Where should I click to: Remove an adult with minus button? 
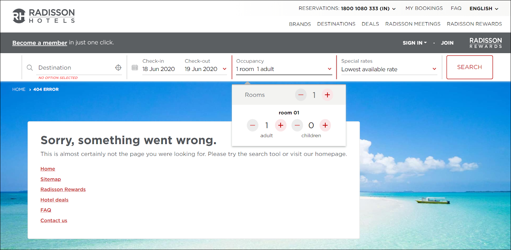pyautogui.click(x=252, y=125)
